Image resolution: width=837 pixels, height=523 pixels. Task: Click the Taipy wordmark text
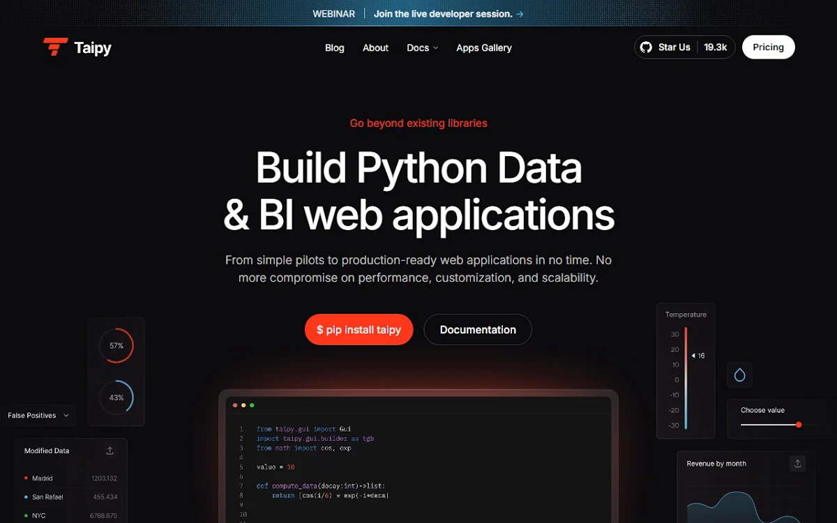coord(93,47)
